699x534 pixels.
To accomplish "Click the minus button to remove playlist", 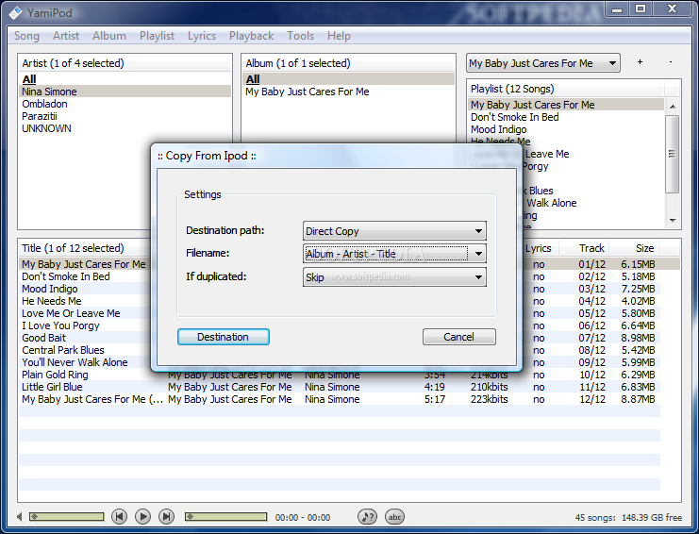I will 671,62.
